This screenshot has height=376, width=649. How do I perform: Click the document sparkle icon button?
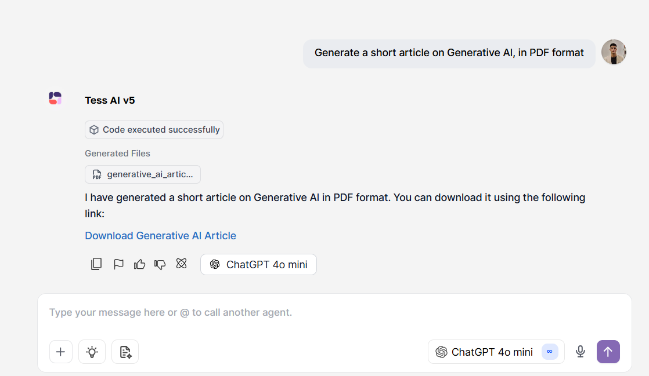tap(125, 352)
